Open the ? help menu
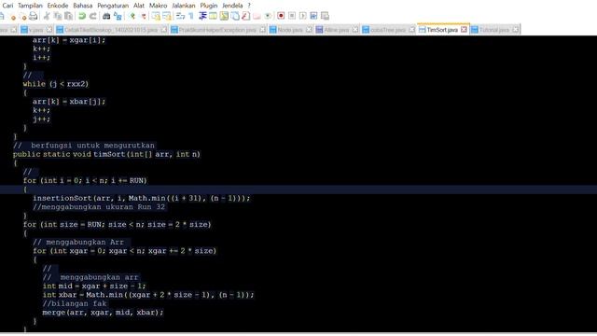The height and width of the screenshot is (336, 597). click(249, 6)
